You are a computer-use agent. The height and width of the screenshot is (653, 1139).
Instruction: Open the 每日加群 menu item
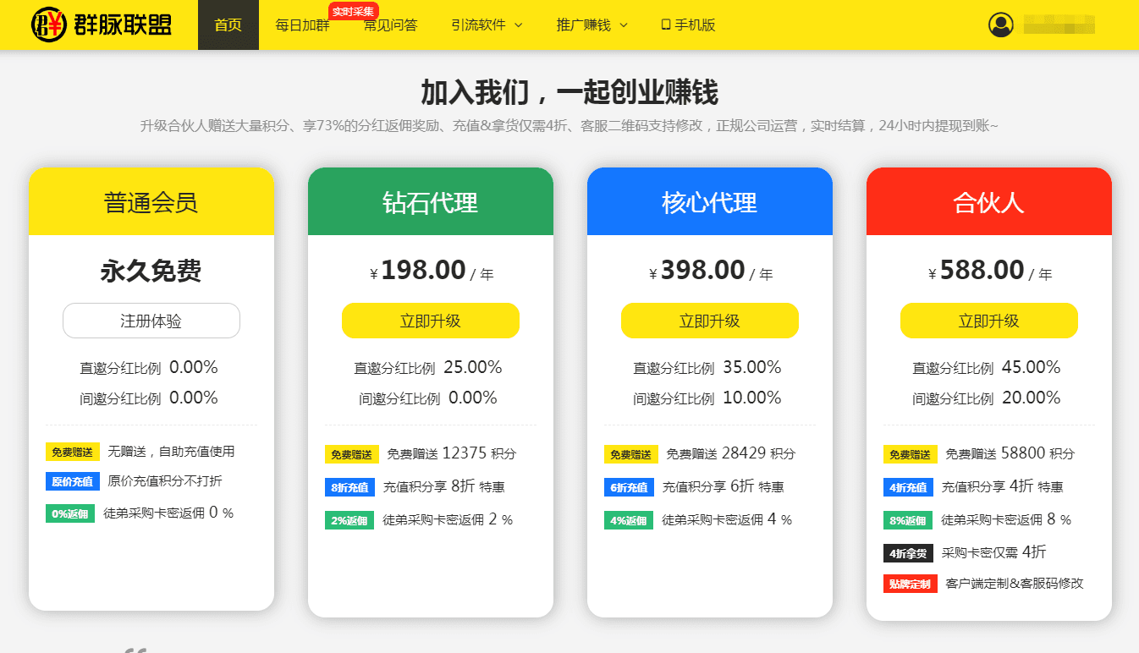pos(302,25)
